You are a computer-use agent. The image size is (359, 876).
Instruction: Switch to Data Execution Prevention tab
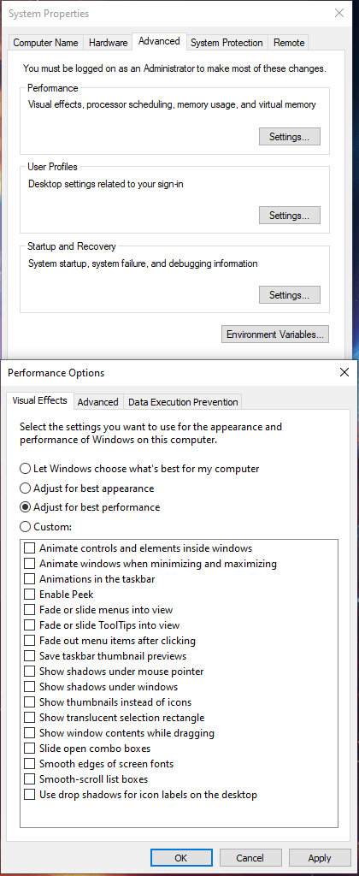(x=183, y=402)
